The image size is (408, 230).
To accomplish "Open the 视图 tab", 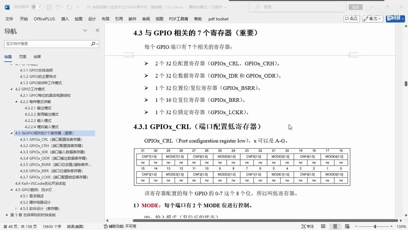I will click(x=159, y=19).
